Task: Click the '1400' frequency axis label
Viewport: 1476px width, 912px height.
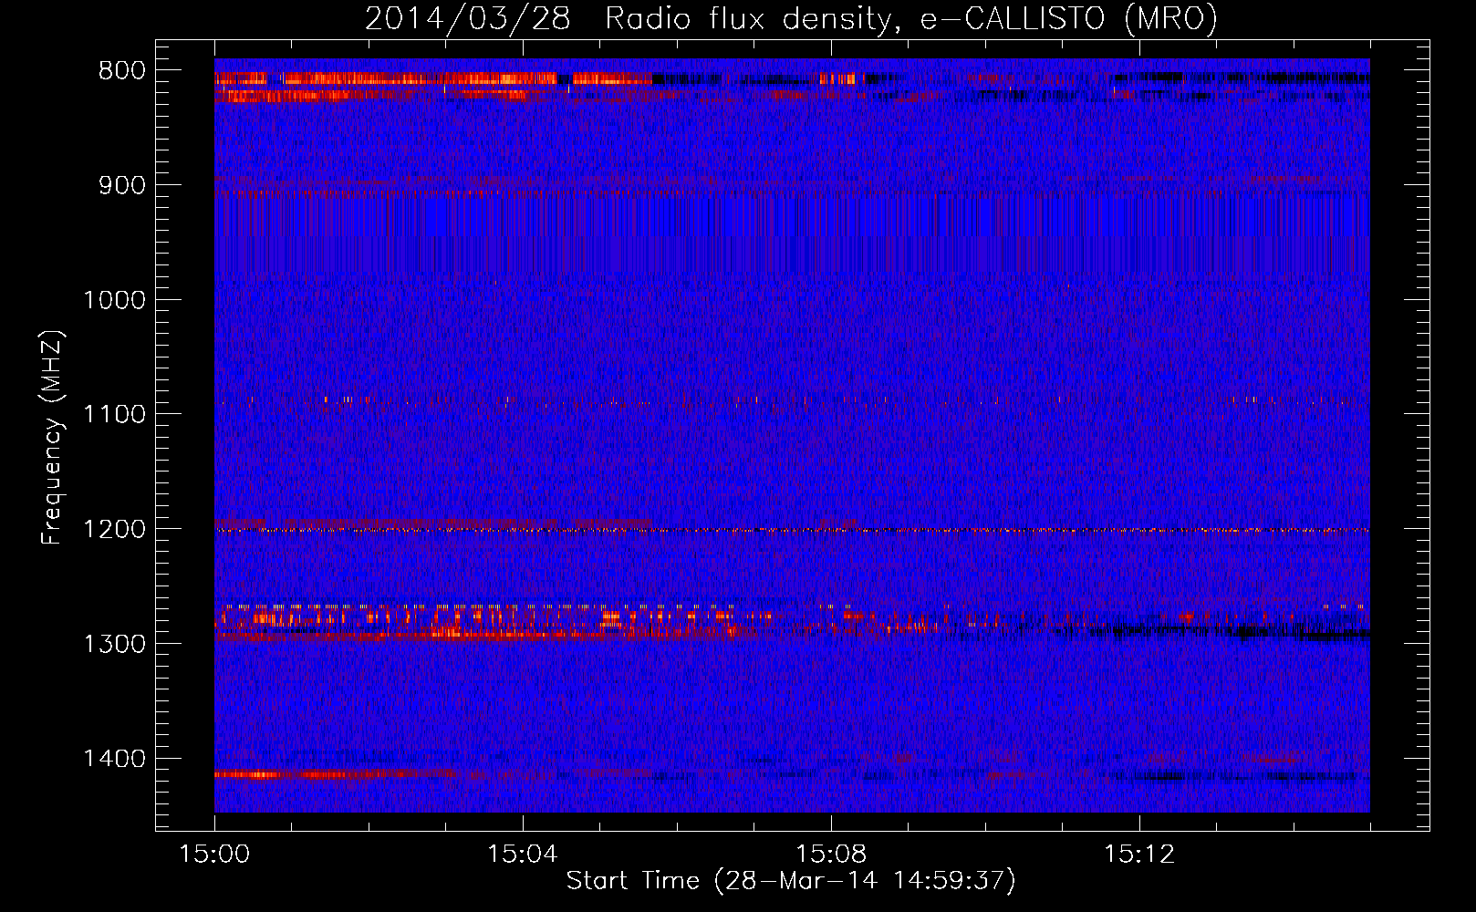Action: (114, 759)
